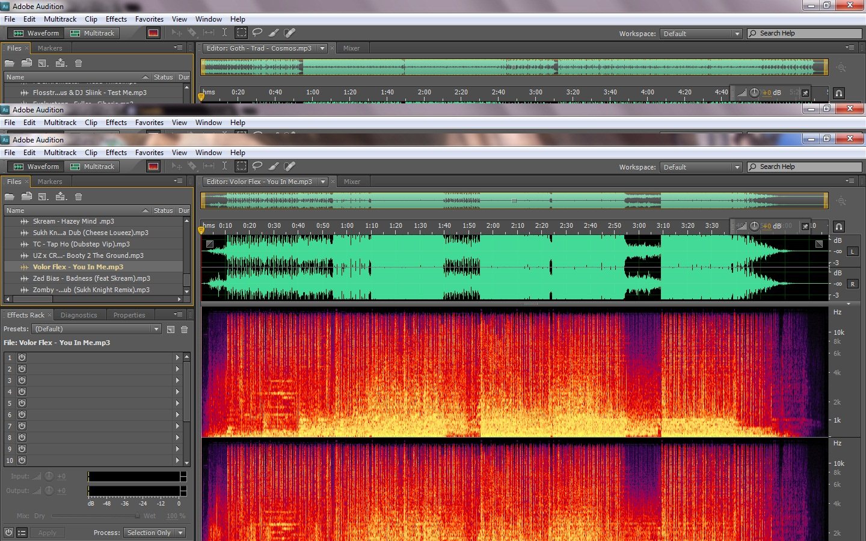Click Insert into Multitrack icon in front window's Files panel
Viewport: 866px width, 541px height.
(x=61, y=197)
